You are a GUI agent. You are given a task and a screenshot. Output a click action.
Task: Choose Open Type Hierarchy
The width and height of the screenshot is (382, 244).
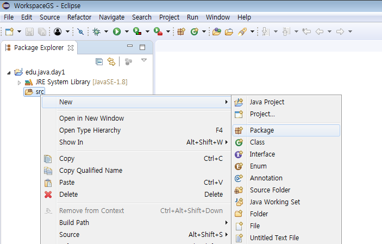137,130
